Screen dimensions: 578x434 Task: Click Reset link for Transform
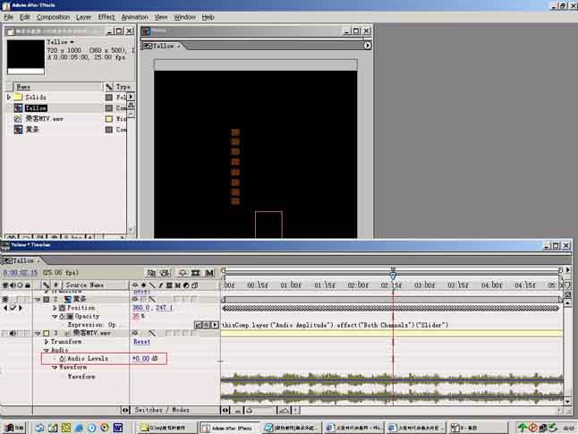pos(141,342)
